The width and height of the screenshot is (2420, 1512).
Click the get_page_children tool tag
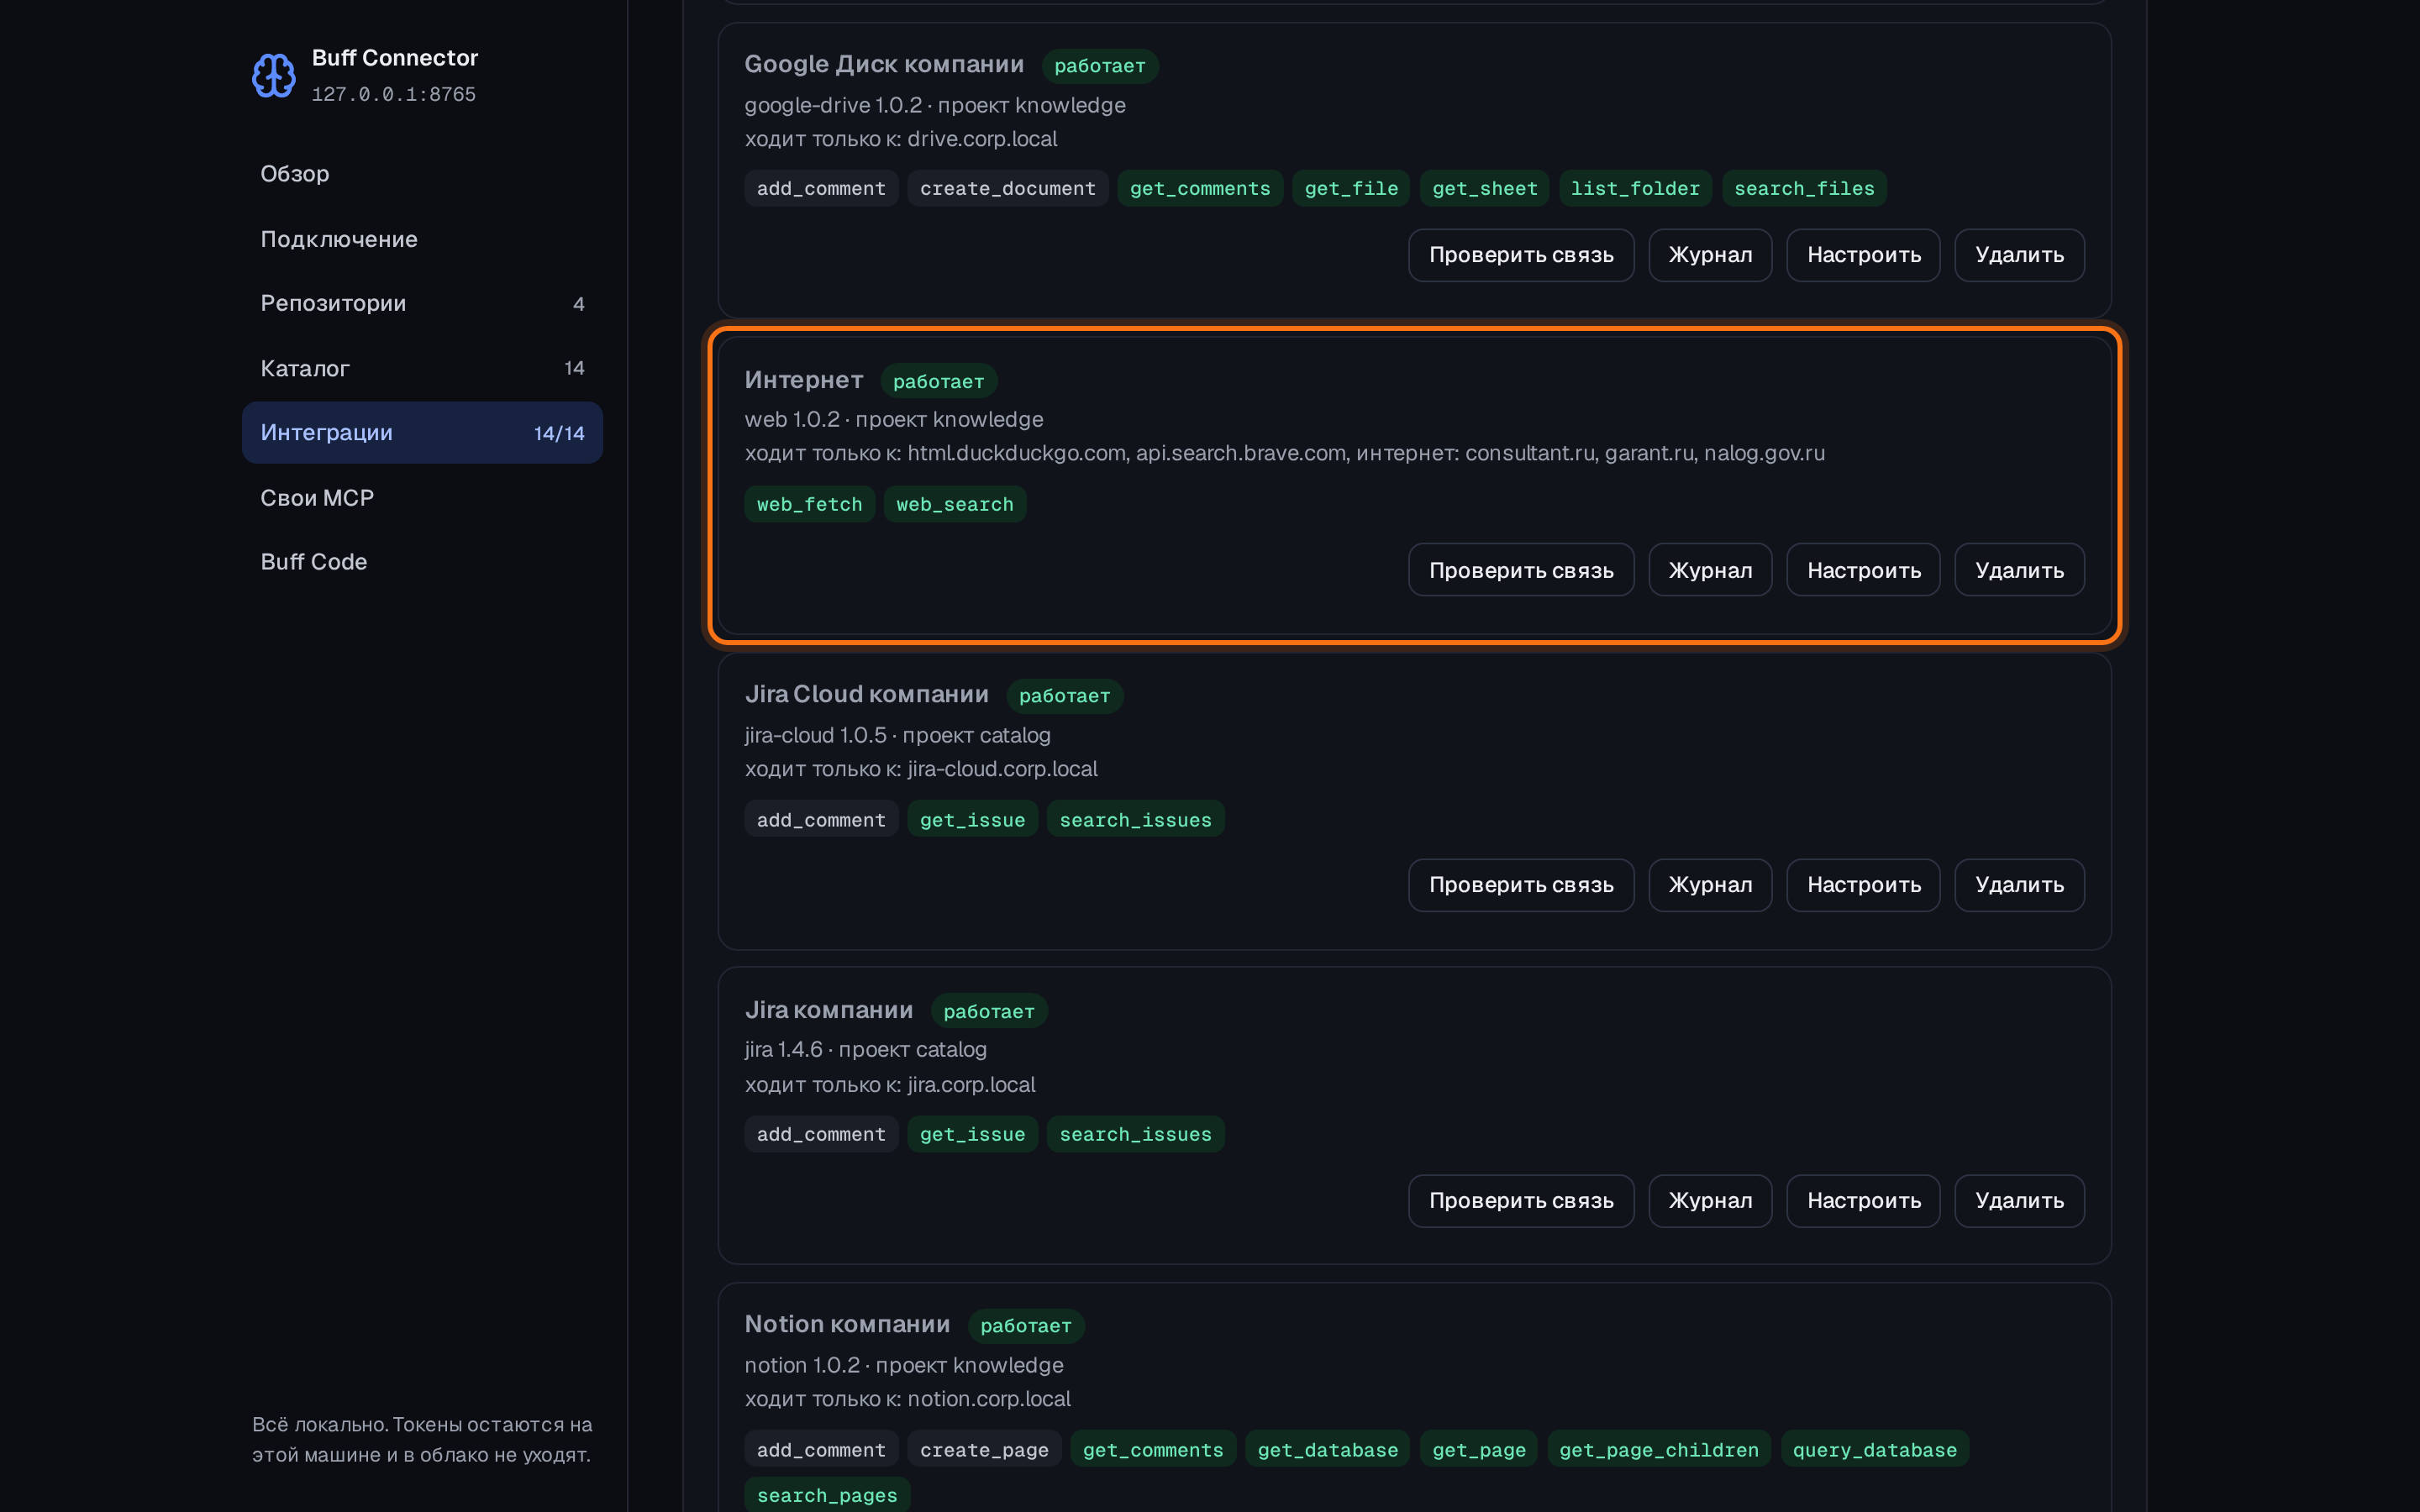pyautogui.click(x=1658, y=1449)
